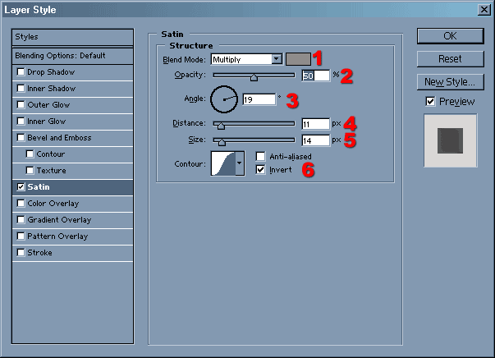The height and width of the screenshot is (358, 495).
Task: Click the satin color swatch
Action: [x=298, y=59]
